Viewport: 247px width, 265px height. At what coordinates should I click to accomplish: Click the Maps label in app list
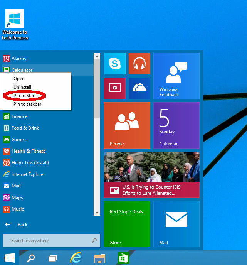click(17, 197)
